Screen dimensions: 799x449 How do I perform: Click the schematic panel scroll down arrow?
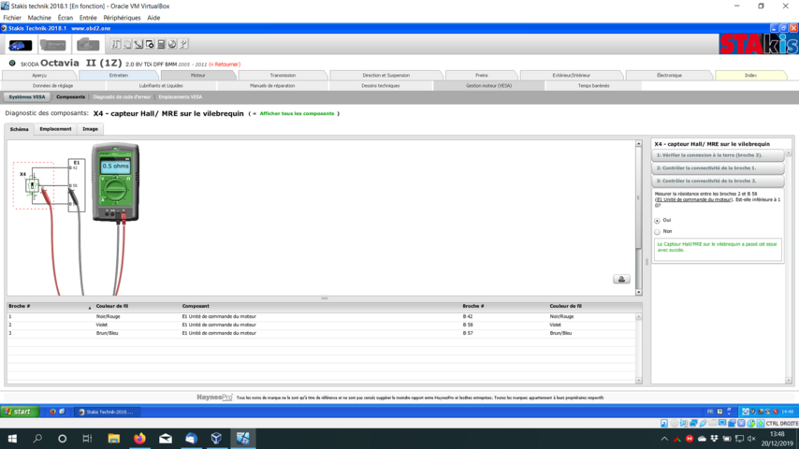pos(638,293)
